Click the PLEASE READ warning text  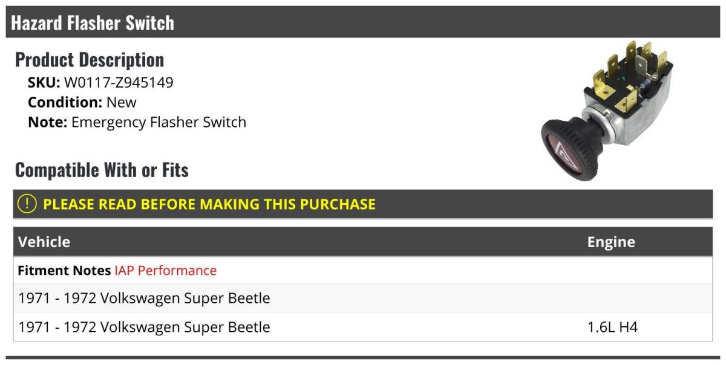coord(209,204)
